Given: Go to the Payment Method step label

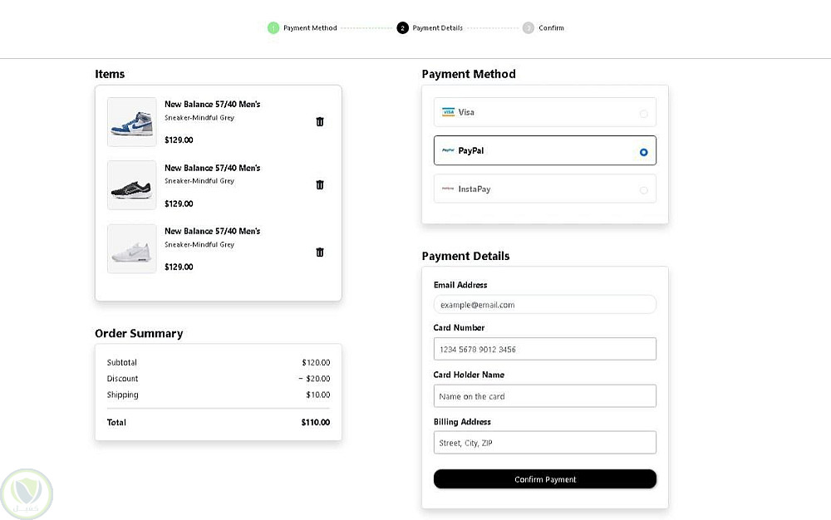Looking at the screenshot, I should point(310,28).
